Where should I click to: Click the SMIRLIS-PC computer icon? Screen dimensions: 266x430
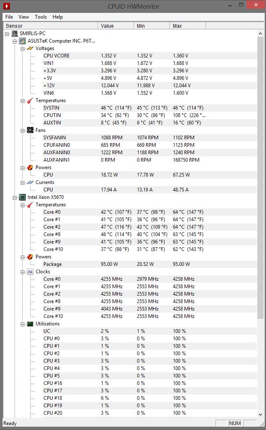pos(14,33)
